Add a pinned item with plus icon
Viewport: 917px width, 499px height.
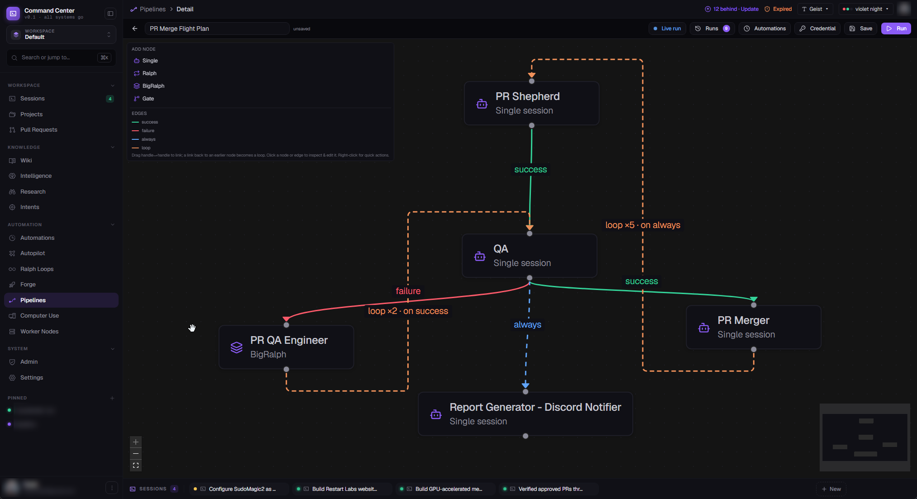pyautogui.click(x=112, y=398)
